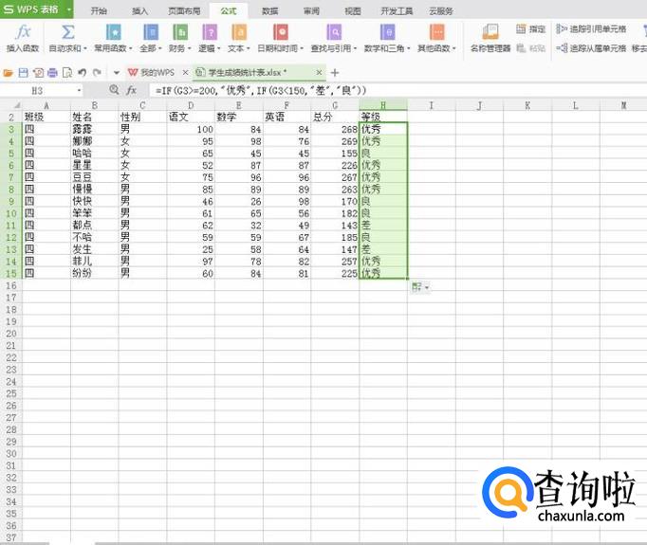Switch to the 视图 (View) tab
This screenshot has width=647, height=545.
tap(352, 11)
